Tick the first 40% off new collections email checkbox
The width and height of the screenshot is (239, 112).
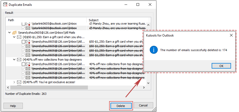coord(23,64)
